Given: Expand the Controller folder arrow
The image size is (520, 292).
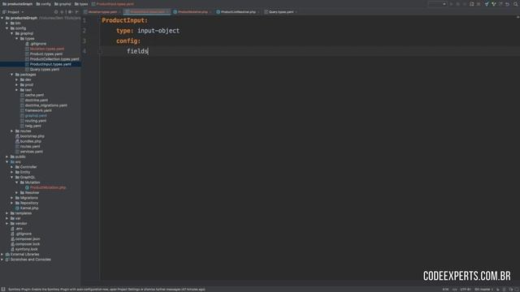Looking at the screenshot, I should pyautogui.click(x=12, y=167).
